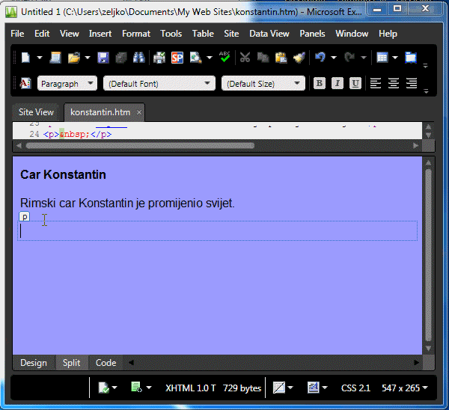The width and height of the screenshot is (449, 410).
Task: Switch to Design view
Action: click(x=33, y=363)
